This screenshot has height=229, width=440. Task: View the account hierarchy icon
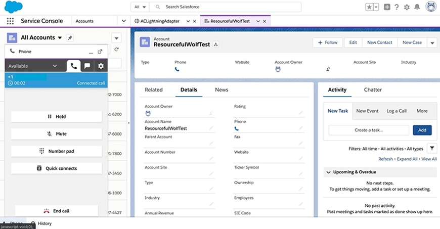pos(216,44)
